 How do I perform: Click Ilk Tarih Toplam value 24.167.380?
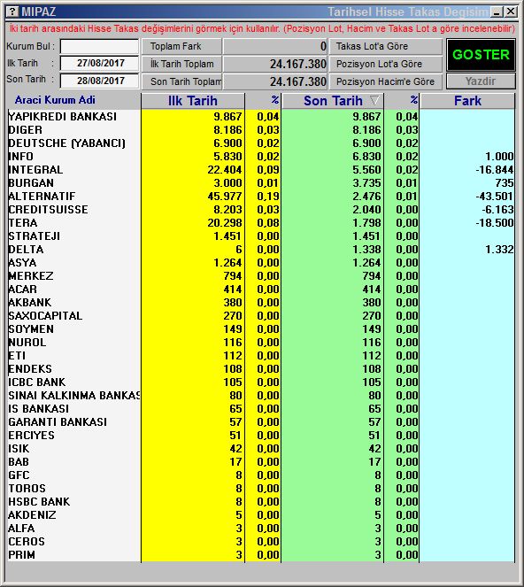[298, 64]
